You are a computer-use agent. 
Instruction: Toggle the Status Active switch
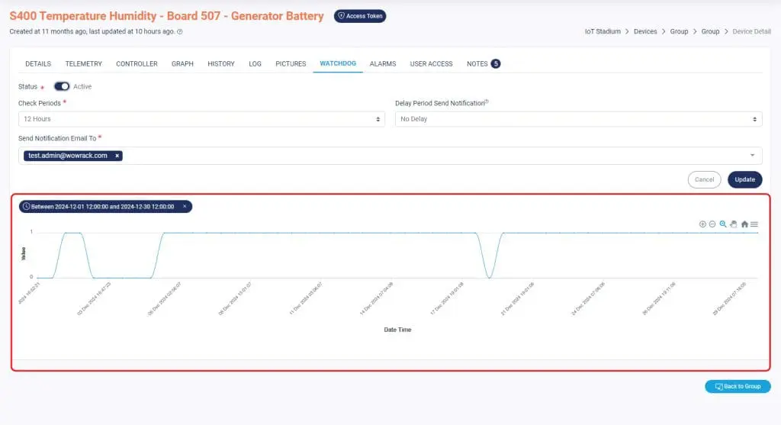[x=62, y=87]
